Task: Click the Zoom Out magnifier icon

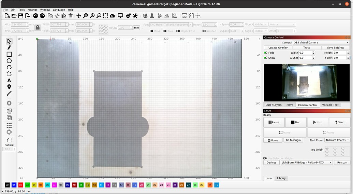Action: click(x=99, y=16)
